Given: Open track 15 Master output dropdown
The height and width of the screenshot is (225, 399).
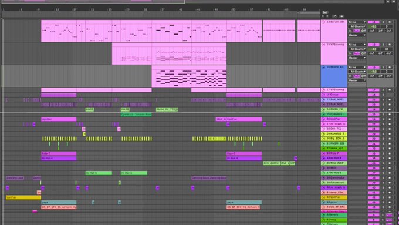Looking at the screenshot, I should (x=357, y=58).
